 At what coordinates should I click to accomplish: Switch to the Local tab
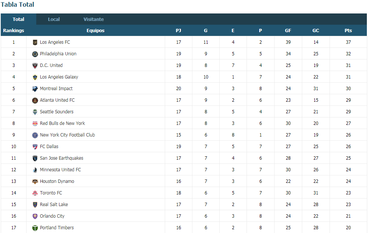pos(54,19)
